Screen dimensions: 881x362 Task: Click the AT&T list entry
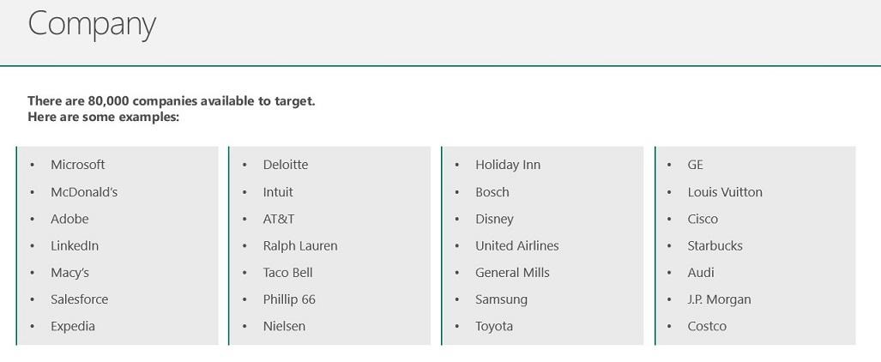click(278, 219)
